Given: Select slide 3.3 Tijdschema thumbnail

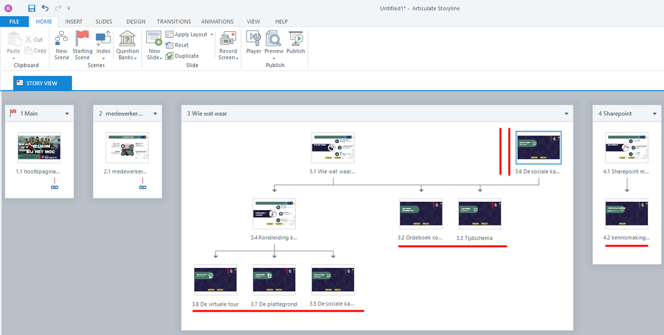Looking at the screenshot, I should (480, 213).
